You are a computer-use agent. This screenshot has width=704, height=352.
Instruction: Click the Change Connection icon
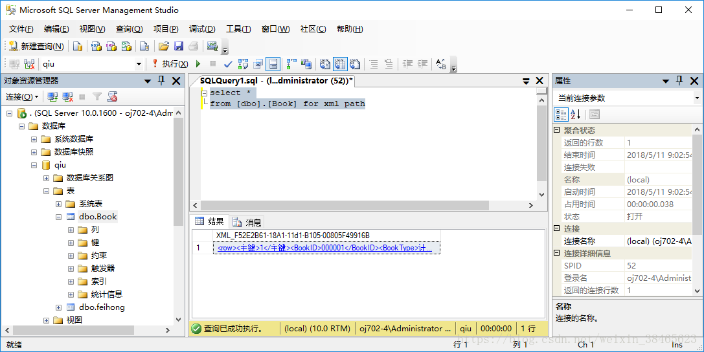(29, 64)
